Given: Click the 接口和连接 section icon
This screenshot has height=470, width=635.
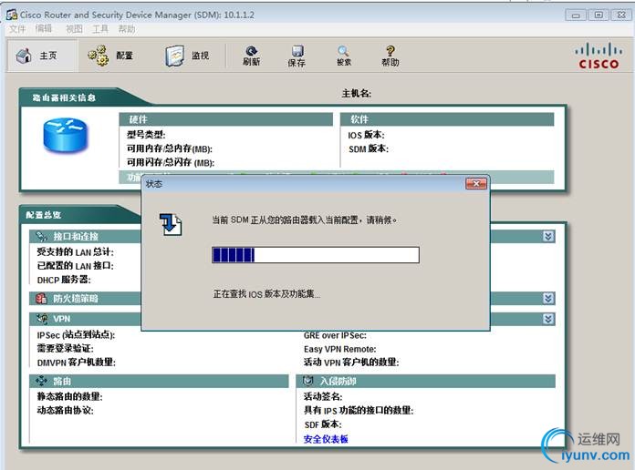Looking at the screenshot, I should (41, 236).
